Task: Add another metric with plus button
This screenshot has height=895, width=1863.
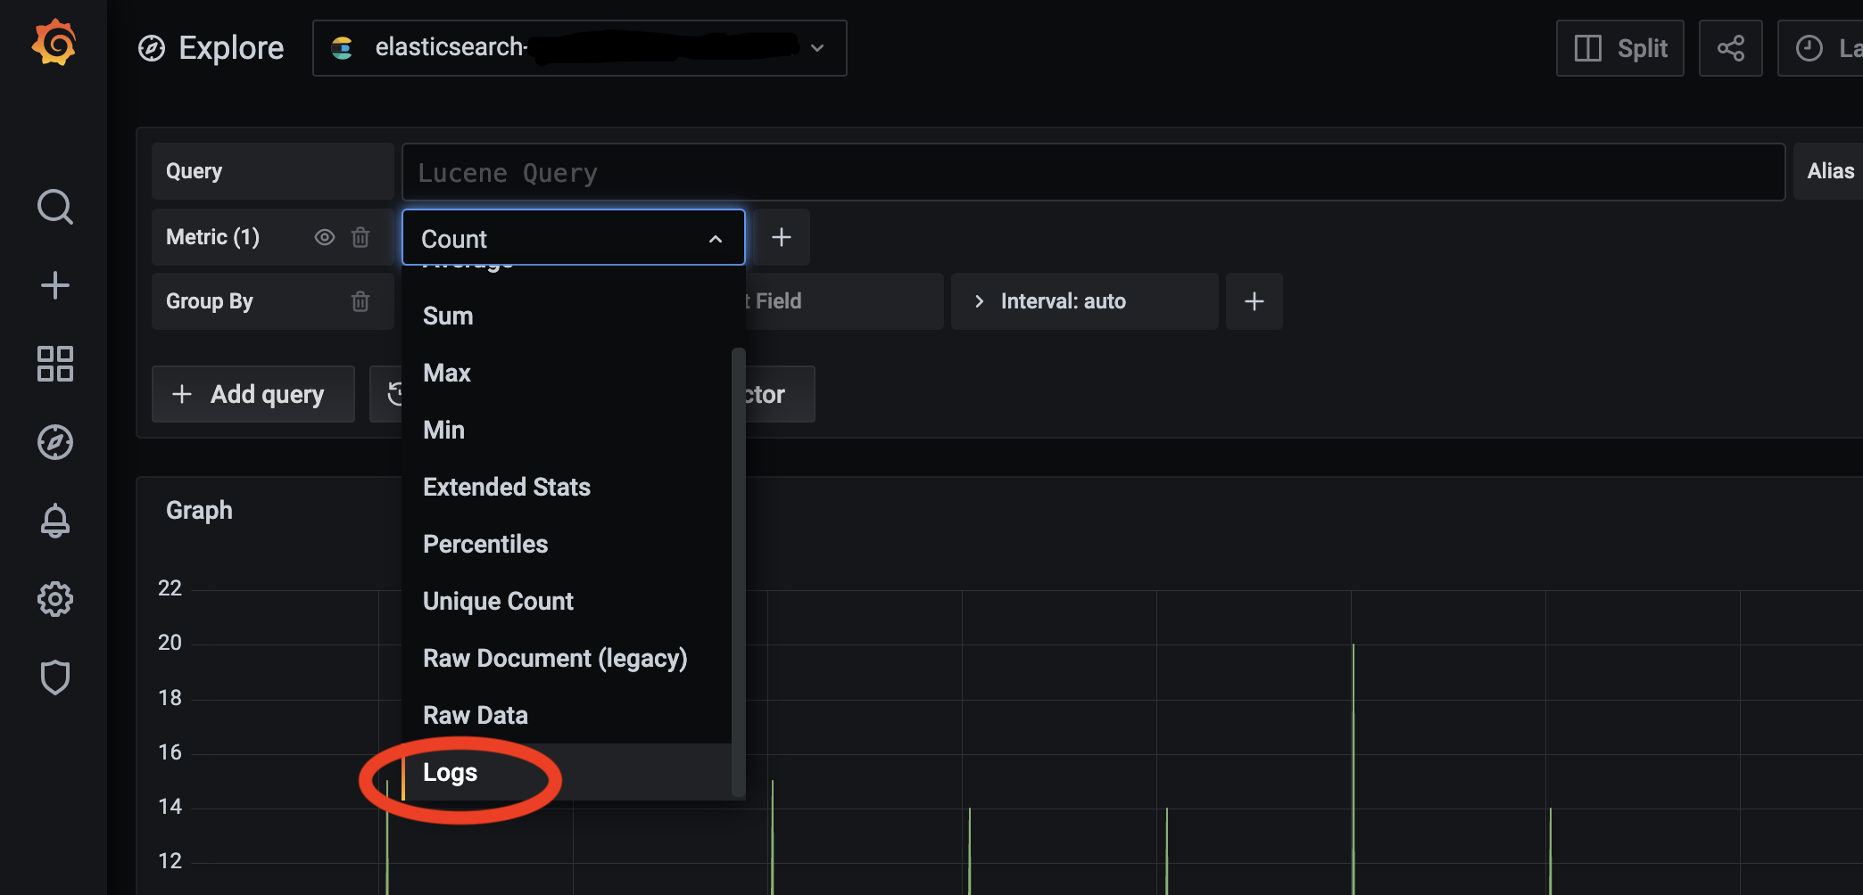Action: click(782, 237)
